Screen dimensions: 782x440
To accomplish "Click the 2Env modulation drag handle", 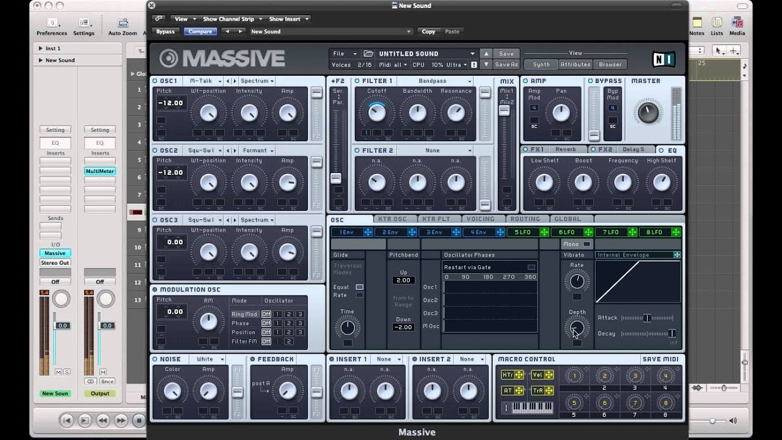I will 412,232.
